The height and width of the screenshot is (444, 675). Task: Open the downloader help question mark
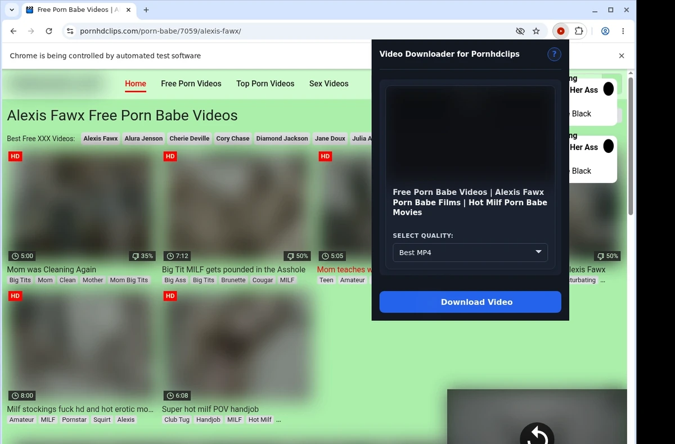point(554,54)
